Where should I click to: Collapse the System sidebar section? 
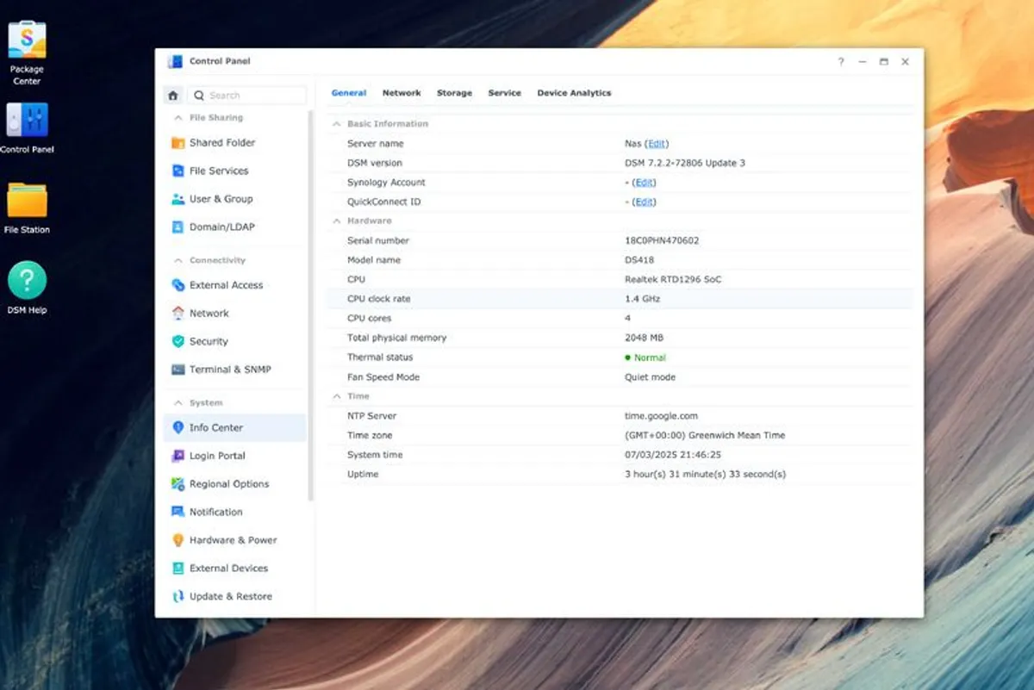pos(178,403)
